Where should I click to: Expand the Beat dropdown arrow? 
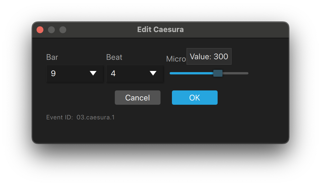click(153, 73)
